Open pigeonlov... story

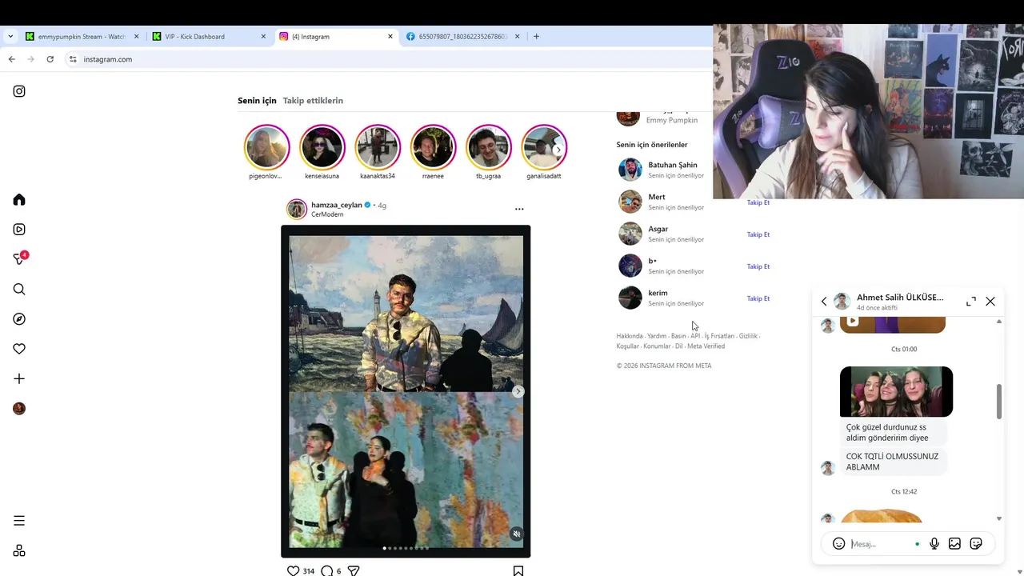click(x=266, y=147)
